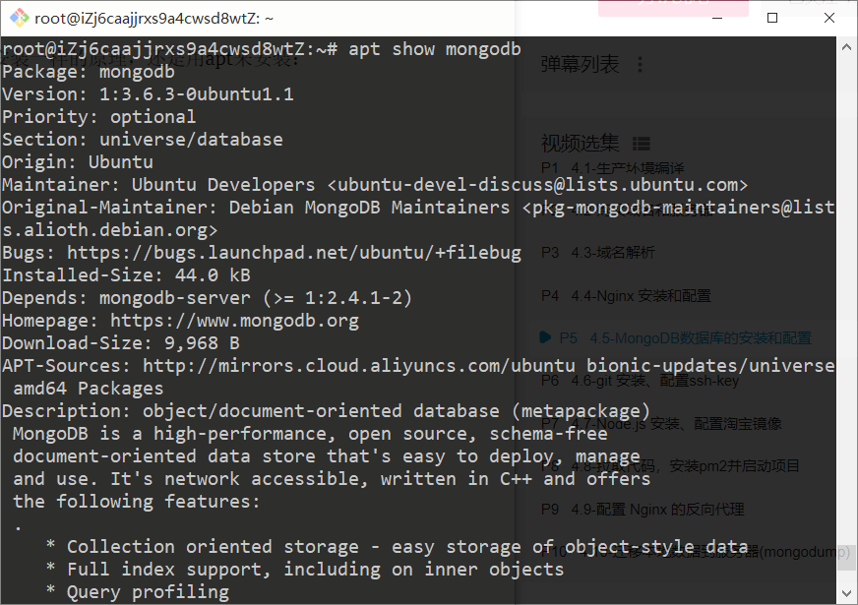The image size is (858, 605).
Task: Open the https://www.mongodb.org homepage link
Action: pyautogui.click(x=235, y=321)
